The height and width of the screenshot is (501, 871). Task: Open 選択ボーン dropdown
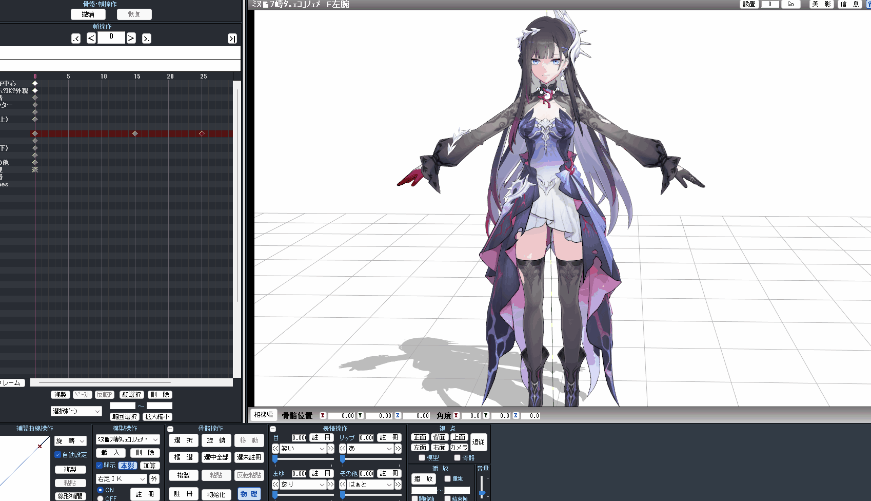(76, 411)
